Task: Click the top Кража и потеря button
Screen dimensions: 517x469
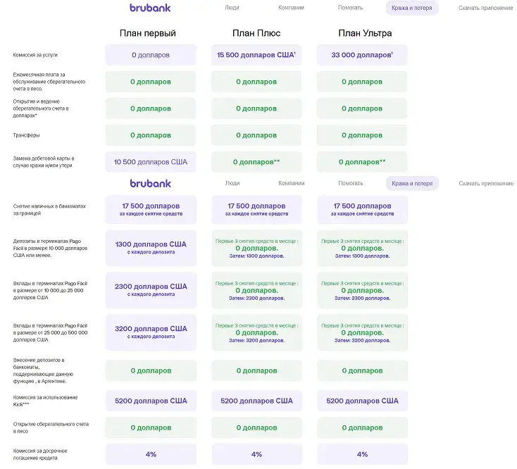Action: [412, 8]
